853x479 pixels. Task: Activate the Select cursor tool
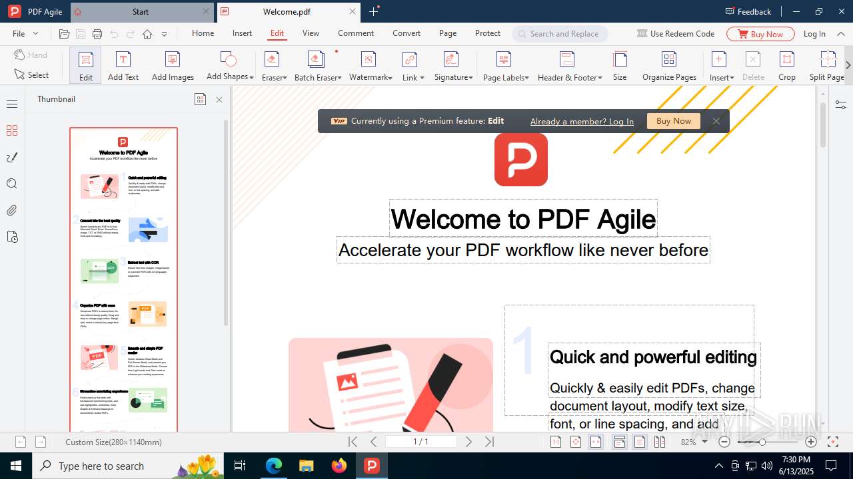point(31,75)
